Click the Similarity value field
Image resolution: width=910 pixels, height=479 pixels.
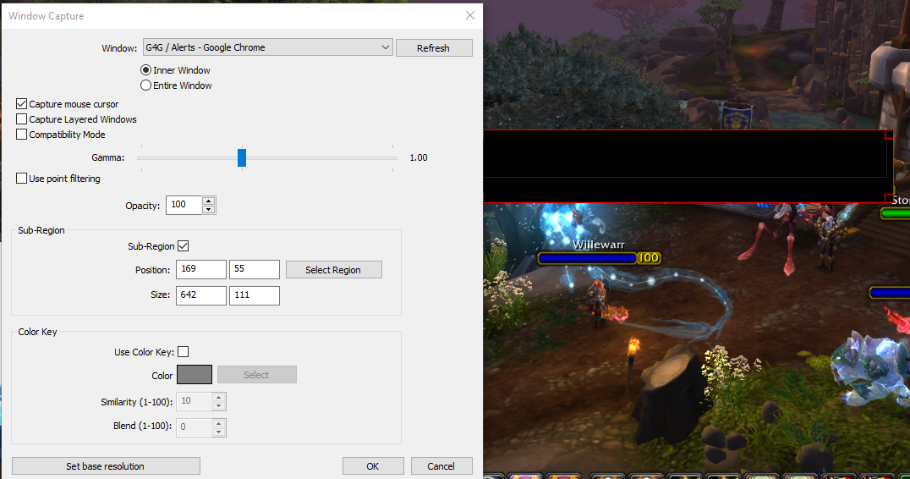195,401
